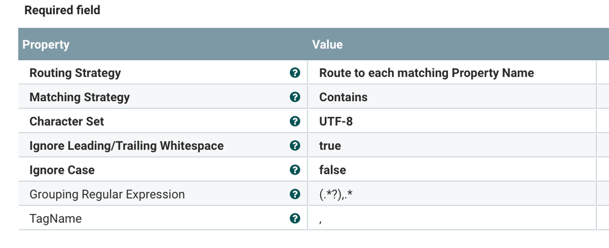Click help icon for Routing Strategy
Screen dimensions: 609x248
click(x=295, y=73)
